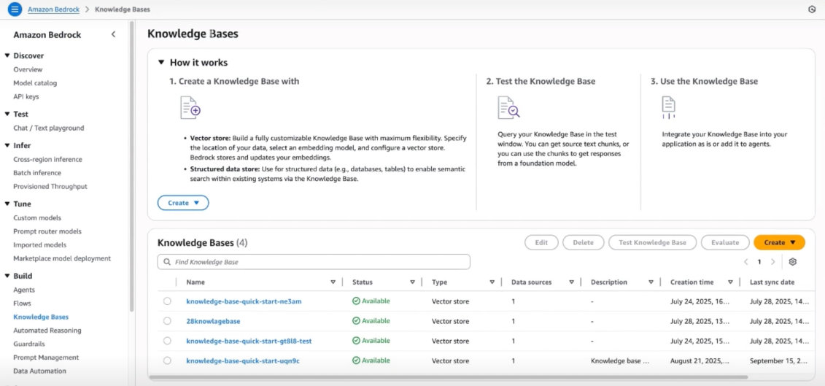Open API keys in the sidebar
The image size is (825, 386).
pos(26,97)
